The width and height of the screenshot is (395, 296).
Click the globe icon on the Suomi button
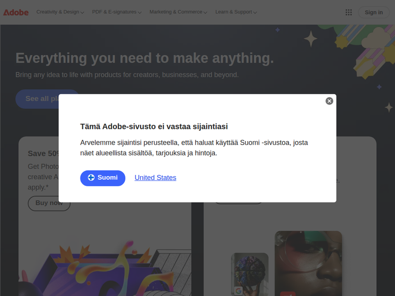(91, 178)
